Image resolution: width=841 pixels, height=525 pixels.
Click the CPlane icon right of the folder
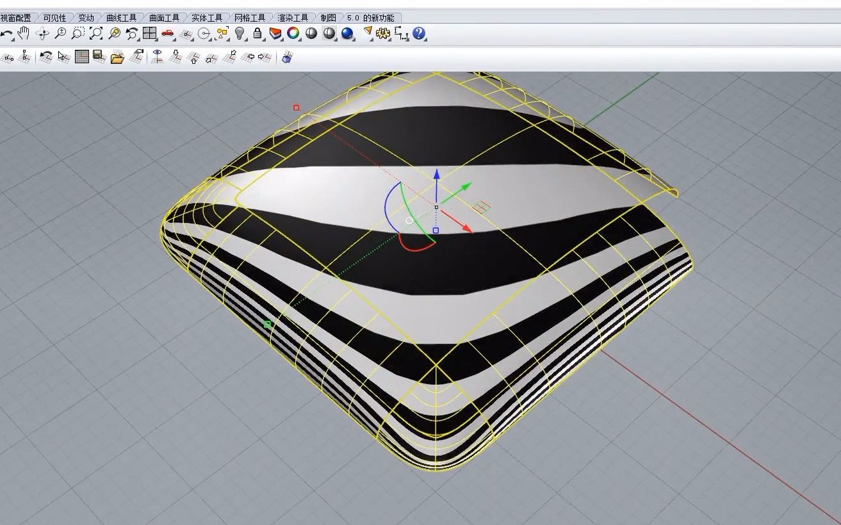tap(136, 56)
